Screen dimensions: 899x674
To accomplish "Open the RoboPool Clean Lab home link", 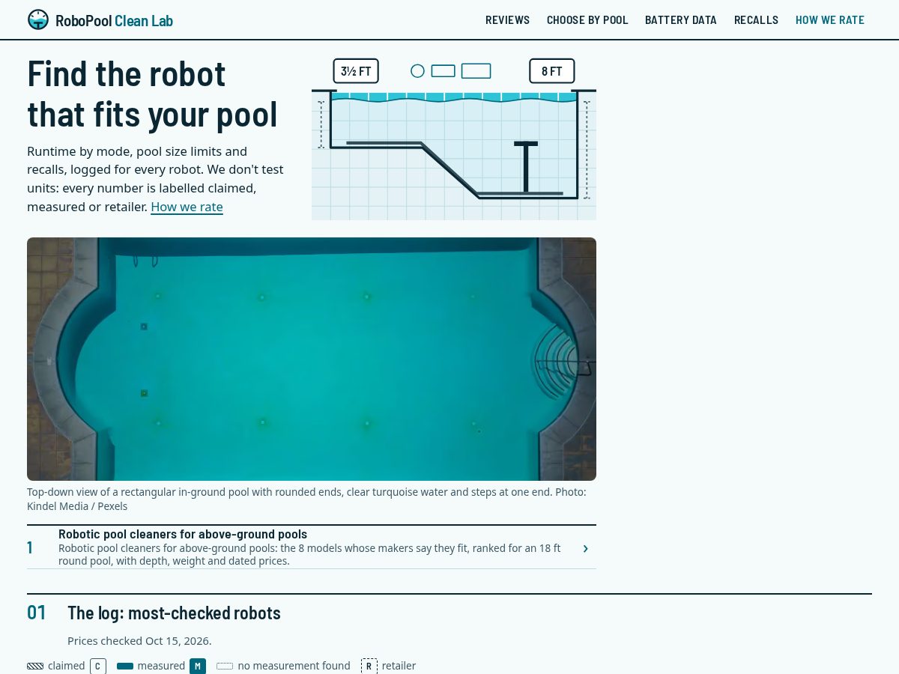I will pos(100,20).
